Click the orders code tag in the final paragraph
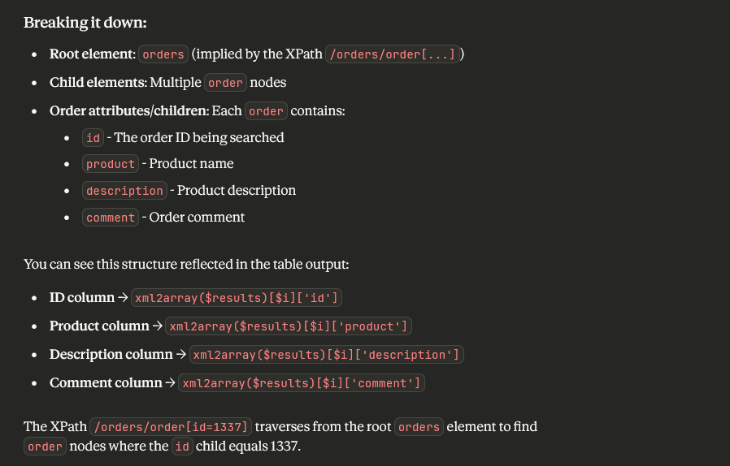Viewport: 730px width, 466px height. [x=419, y=427]
